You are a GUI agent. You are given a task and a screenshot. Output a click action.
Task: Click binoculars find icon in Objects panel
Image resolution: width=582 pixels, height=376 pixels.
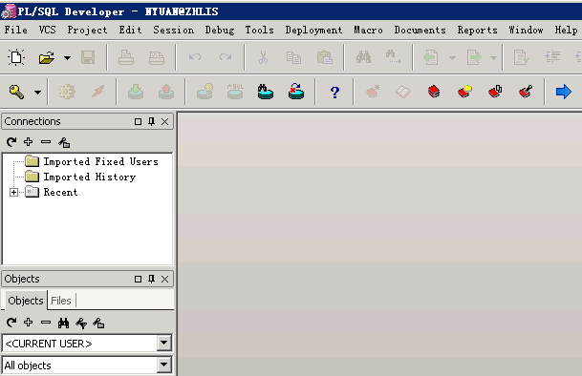63,323
